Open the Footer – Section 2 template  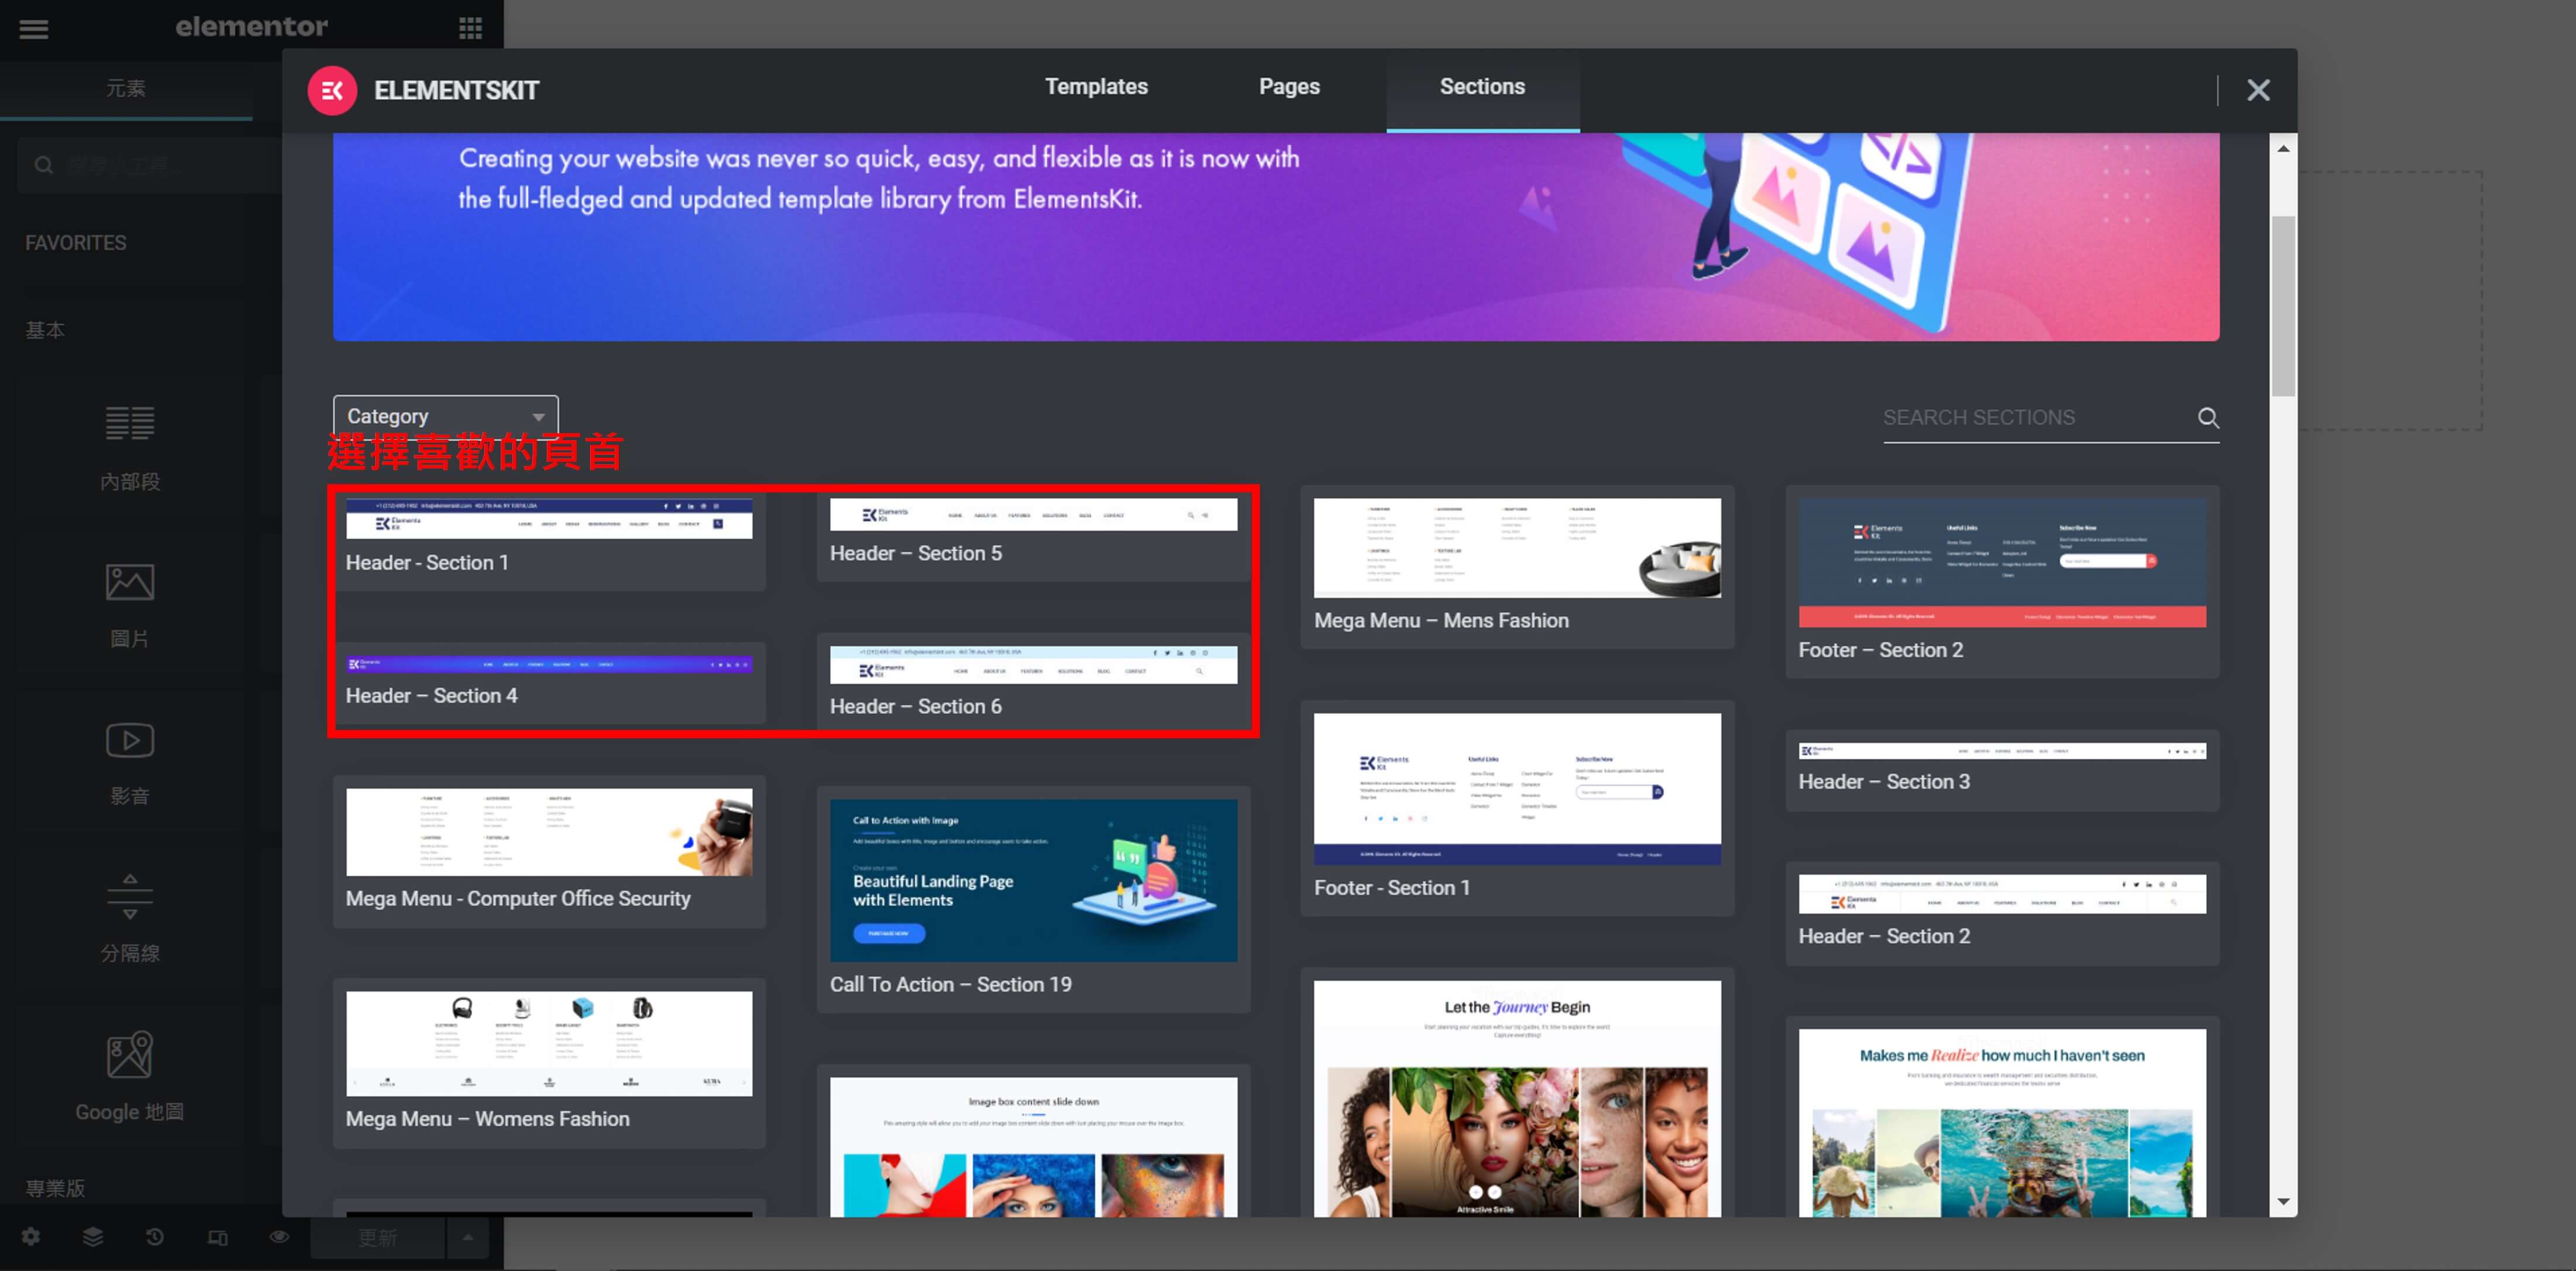pos(2002,581)
